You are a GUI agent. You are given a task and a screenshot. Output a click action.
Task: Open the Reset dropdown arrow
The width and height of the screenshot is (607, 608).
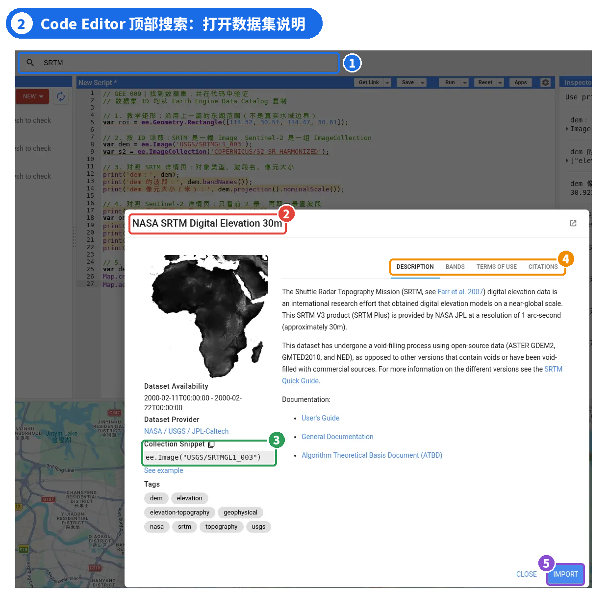coord(500,83)
